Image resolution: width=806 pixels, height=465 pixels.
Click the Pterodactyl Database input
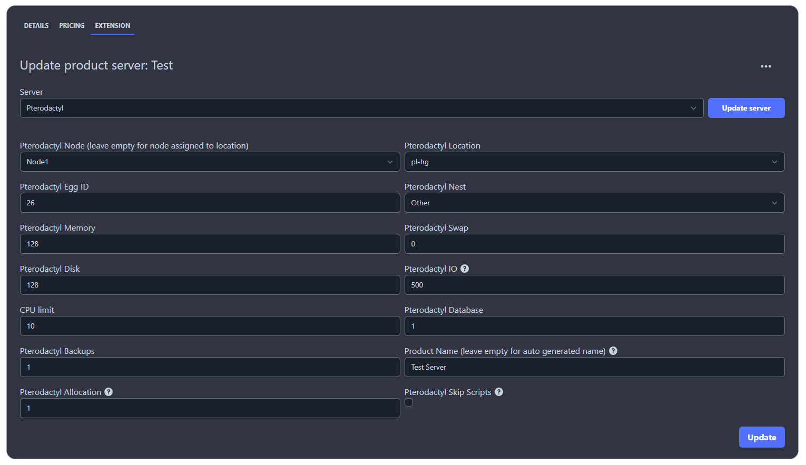point(594,326)
